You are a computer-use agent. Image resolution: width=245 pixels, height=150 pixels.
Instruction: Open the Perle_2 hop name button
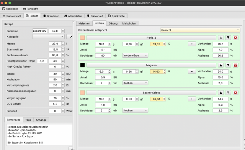click(x=151, y=37)
